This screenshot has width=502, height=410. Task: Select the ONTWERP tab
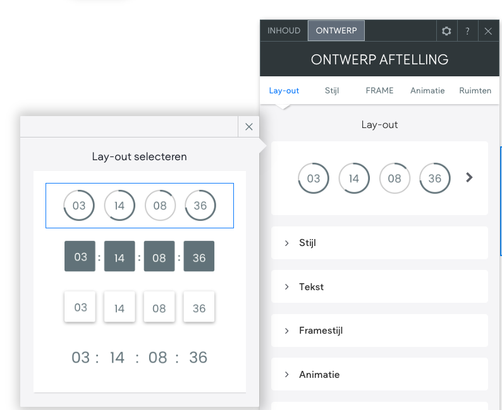(x=336, y=30)
